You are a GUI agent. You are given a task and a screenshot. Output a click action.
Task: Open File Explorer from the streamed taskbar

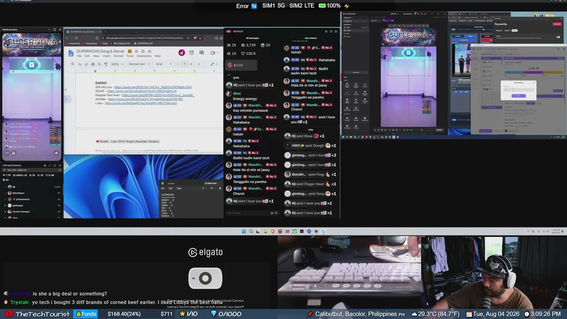tap(265, 231)
